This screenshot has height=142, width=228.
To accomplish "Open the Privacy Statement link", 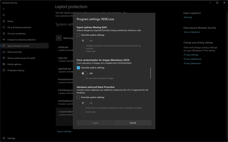I will (x=192, y=64).
